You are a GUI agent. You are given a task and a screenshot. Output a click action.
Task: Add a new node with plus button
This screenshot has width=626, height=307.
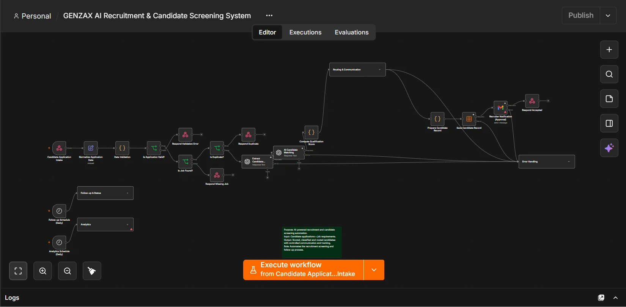609,50
